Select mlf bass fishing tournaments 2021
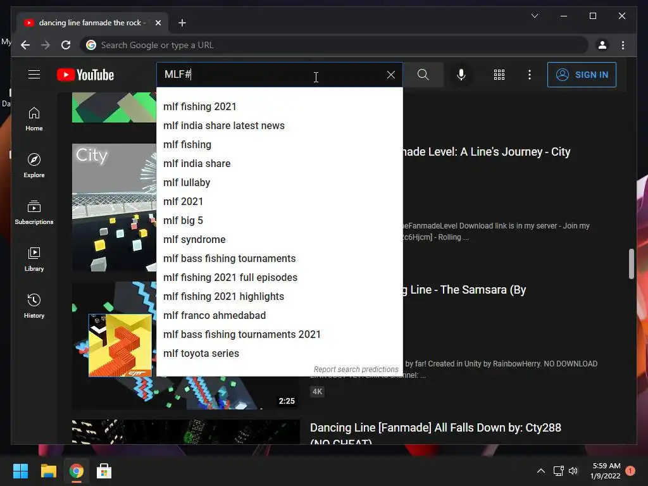This screenshot has width=648, height=486. (x=279, y=335)
